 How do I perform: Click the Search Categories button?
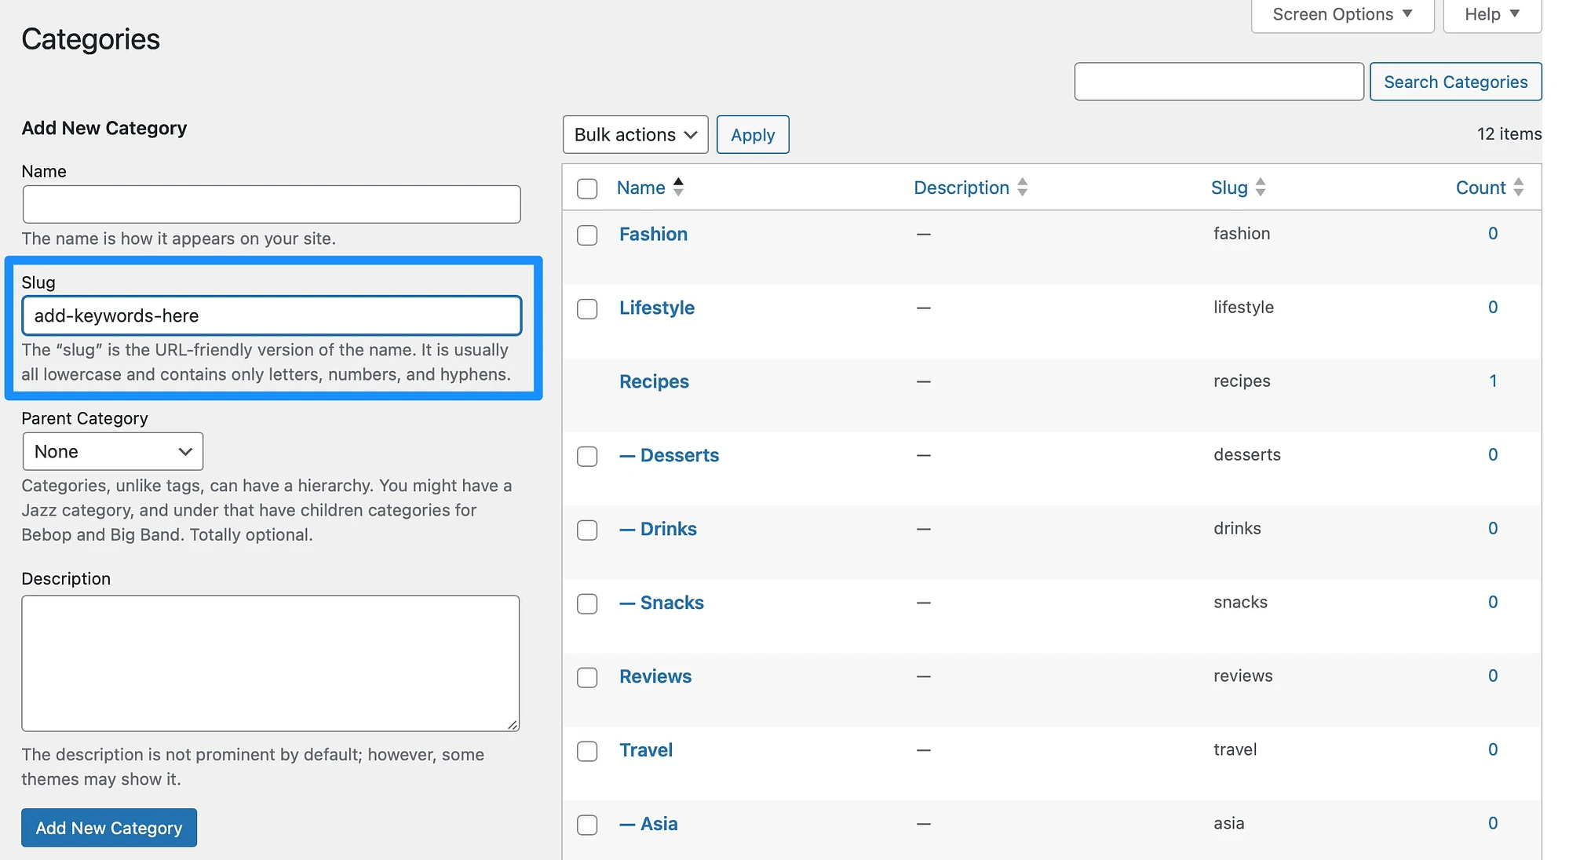[x=1456, y=81]
